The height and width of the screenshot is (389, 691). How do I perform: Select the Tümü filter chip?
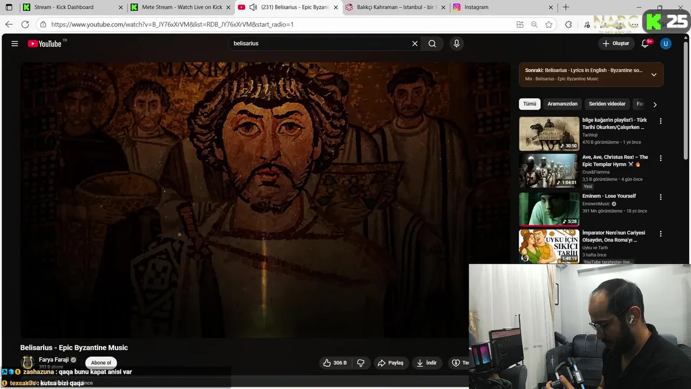[x=530, y=104]
